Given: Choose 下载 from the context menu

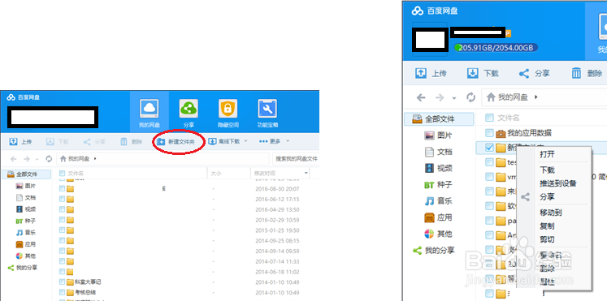Looking at the screenshot, I should pos(547,170).
